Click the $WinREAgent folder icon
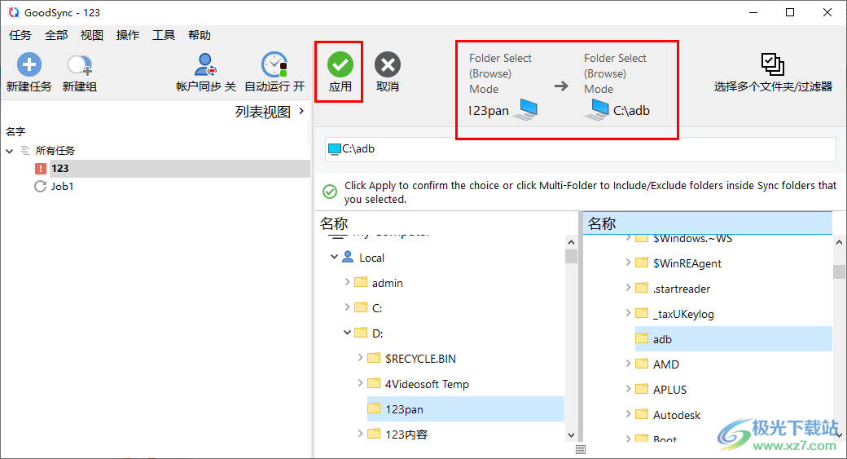Screen dimensions: 847x459 (642, 263)
